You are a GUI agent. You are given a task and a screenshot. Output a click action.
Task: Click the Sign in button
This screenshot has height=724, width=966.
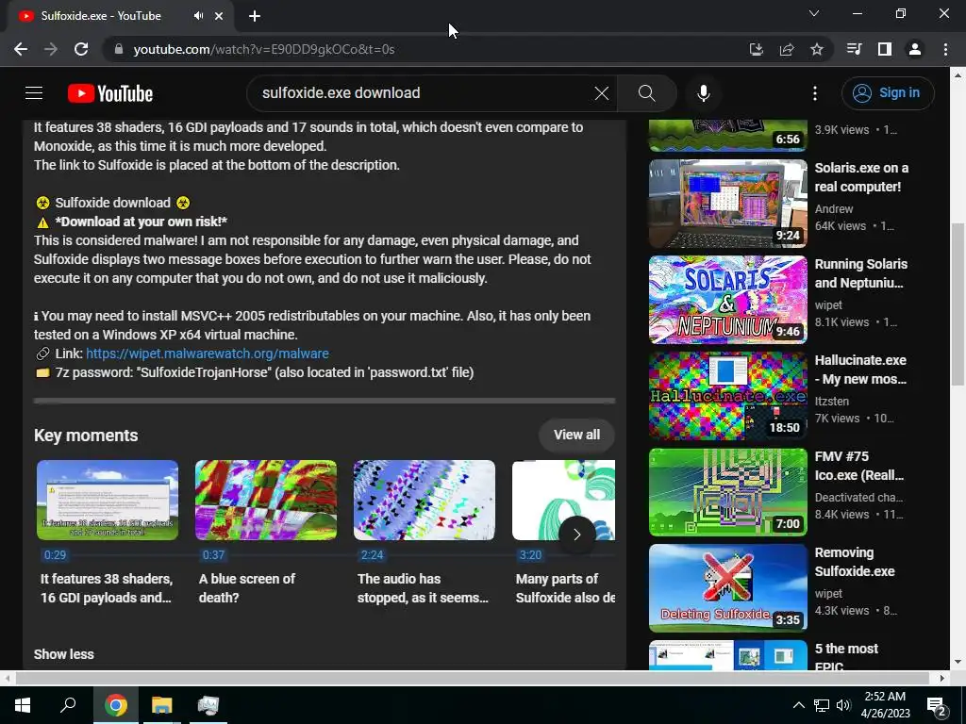pyautogui.click(x=887, y=93)
